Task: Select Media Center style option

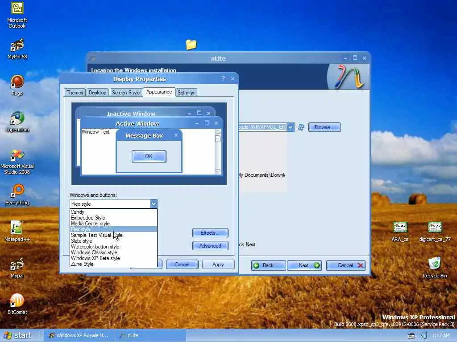Action: [x=113, y=224]
